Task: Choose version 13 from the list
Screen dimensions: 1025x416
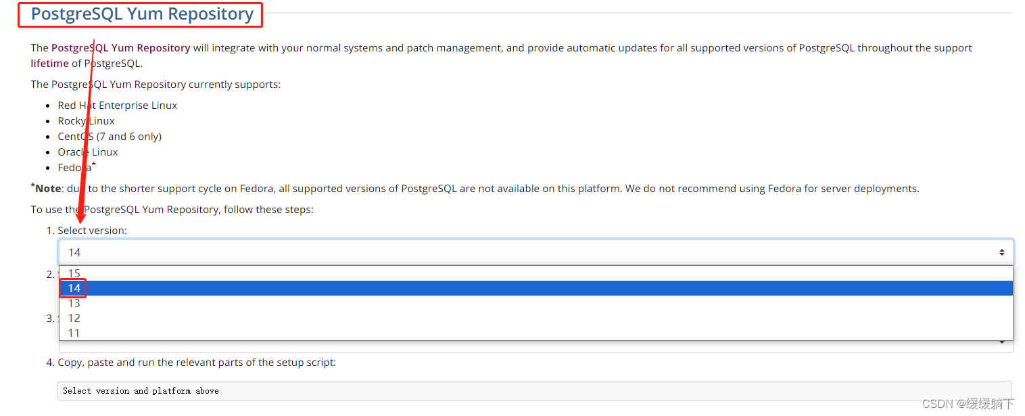Action: 535,303
